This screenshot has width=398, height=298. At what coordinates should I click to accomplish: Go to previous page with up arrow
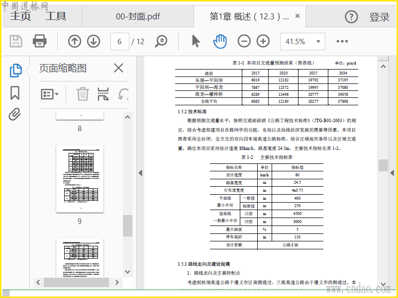pos(75,41)
